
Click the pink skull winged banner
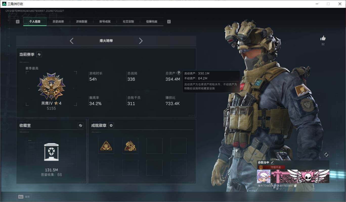pos(300,176)
